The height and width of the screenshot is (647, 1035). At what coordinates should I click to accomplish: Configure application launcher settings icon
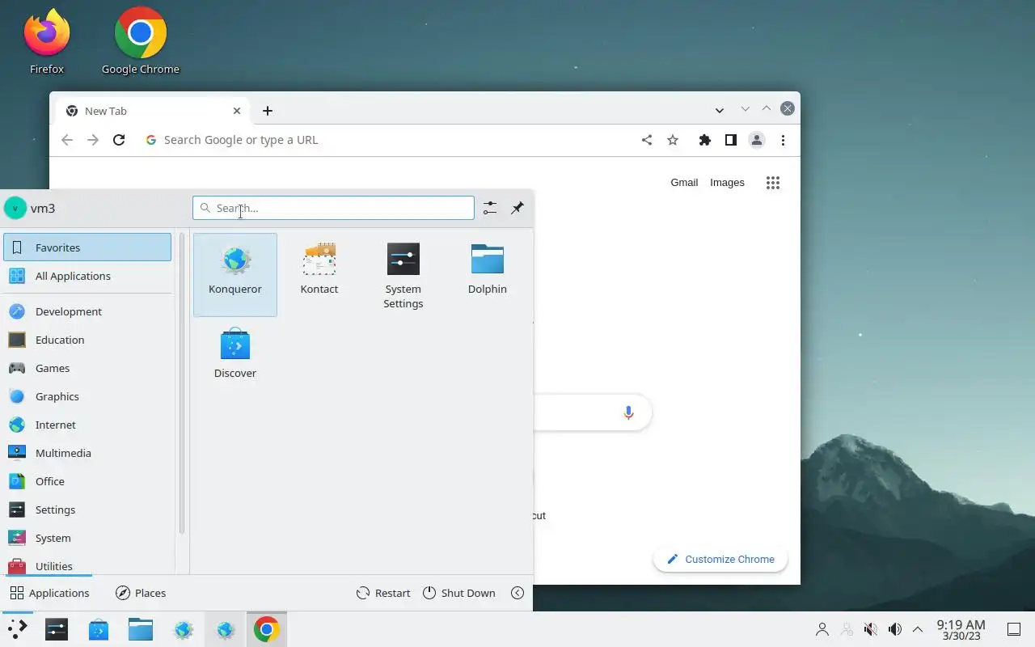(490, 208)
